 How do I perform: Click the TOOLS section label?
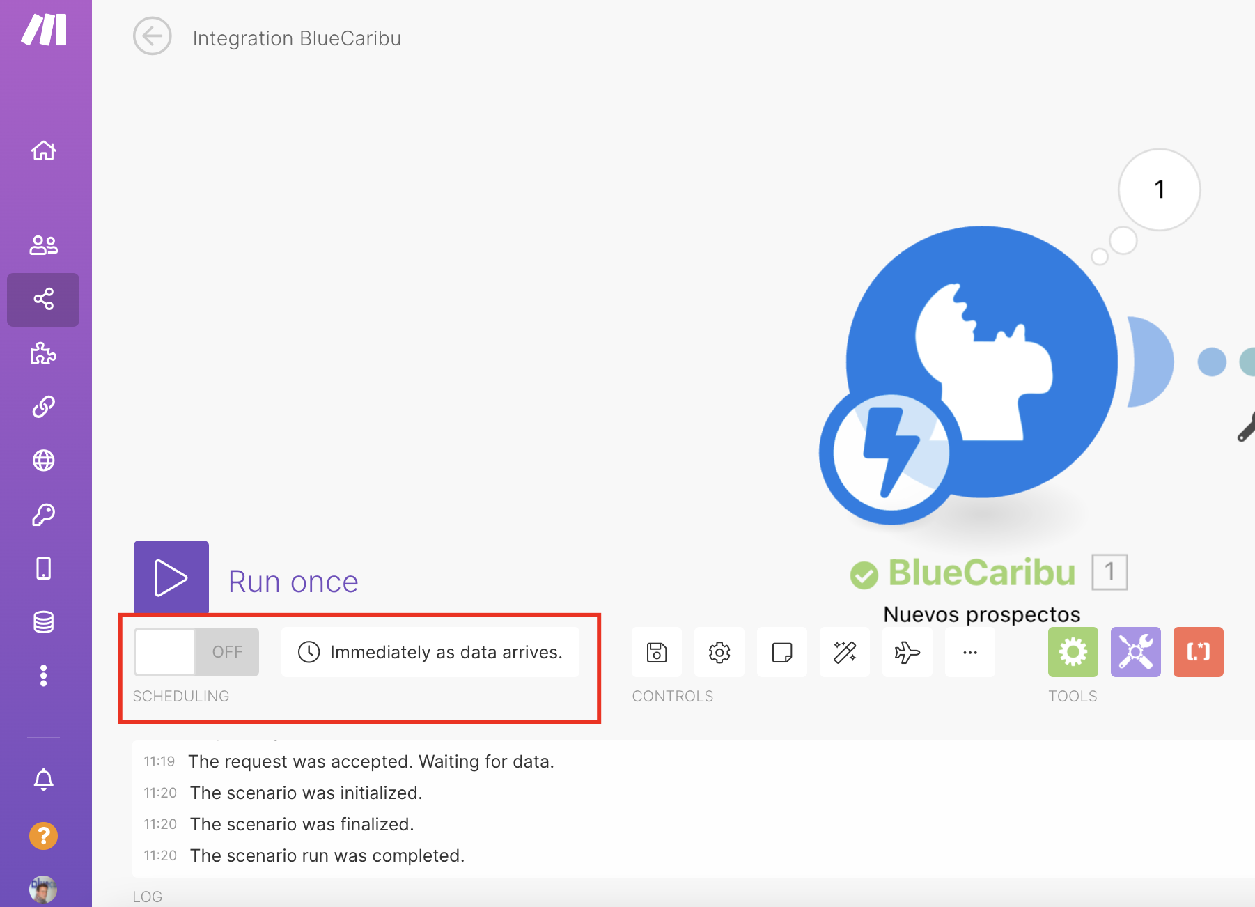(1073, 696)
